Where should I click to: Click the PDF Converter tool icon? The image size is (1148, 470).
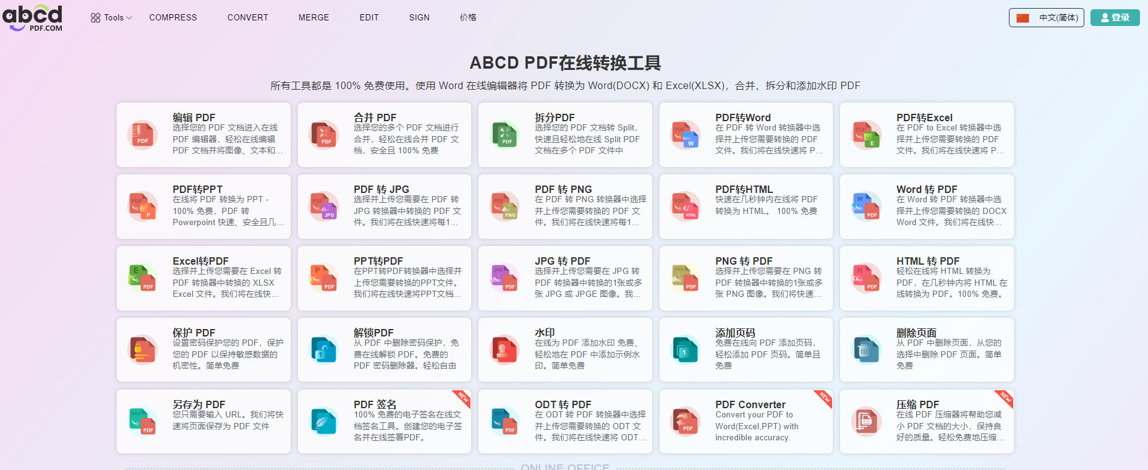686,422
